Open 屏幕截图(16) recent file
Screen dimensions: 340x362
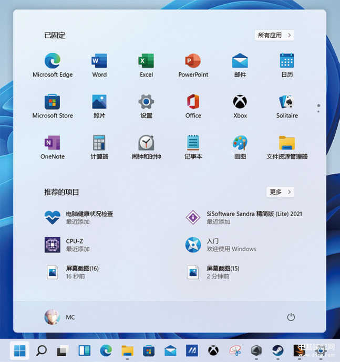click(71, 272)
